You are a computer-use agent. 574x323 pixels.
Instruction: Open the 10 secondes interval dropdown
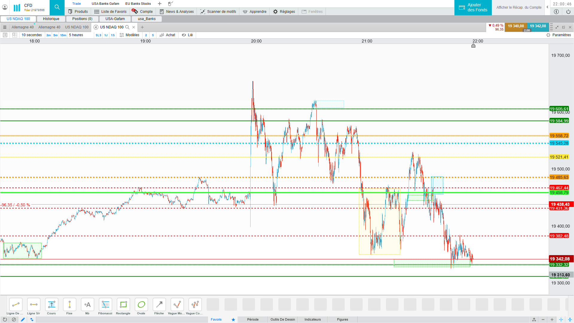tap(32, 35)
